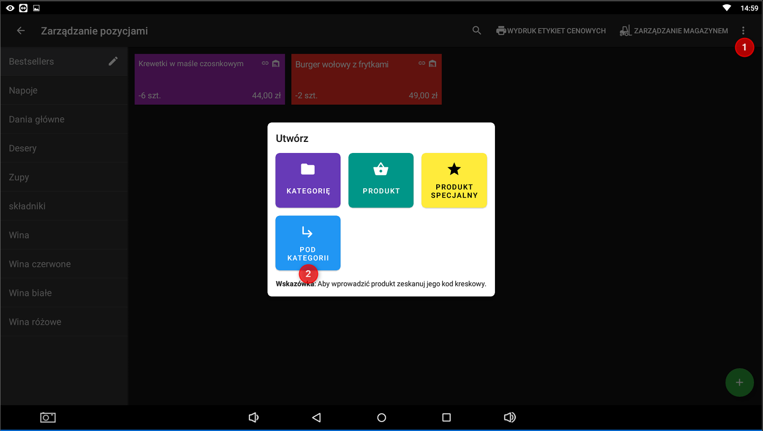Open Zarządzanie magazynem

674,31
